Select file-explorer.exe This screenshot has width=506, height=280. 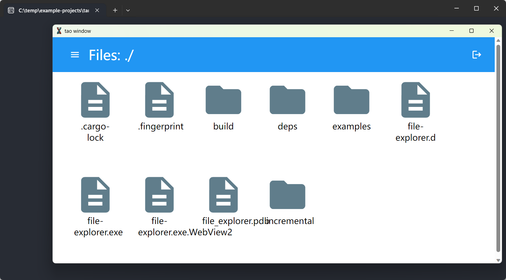tap(95, 195)
